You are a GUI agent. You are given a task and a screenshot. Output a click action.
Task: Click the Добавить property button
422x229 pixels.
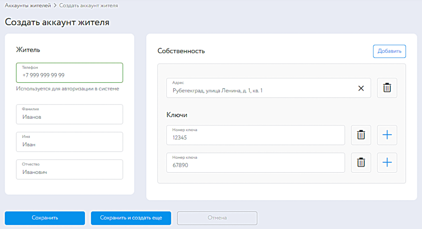click(389, 51)
